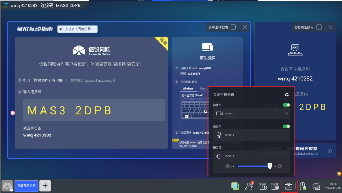The height and width of the screenshot is (193, 342).
Task: Click the speaker volume slider handle
Action: (270, 166)
